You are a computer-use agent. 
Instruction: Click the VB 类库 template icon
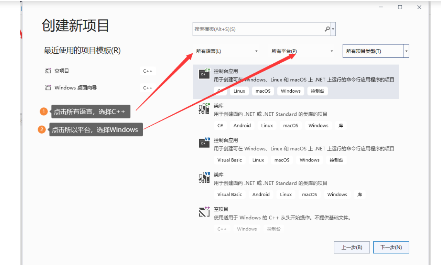coord(204,177)
